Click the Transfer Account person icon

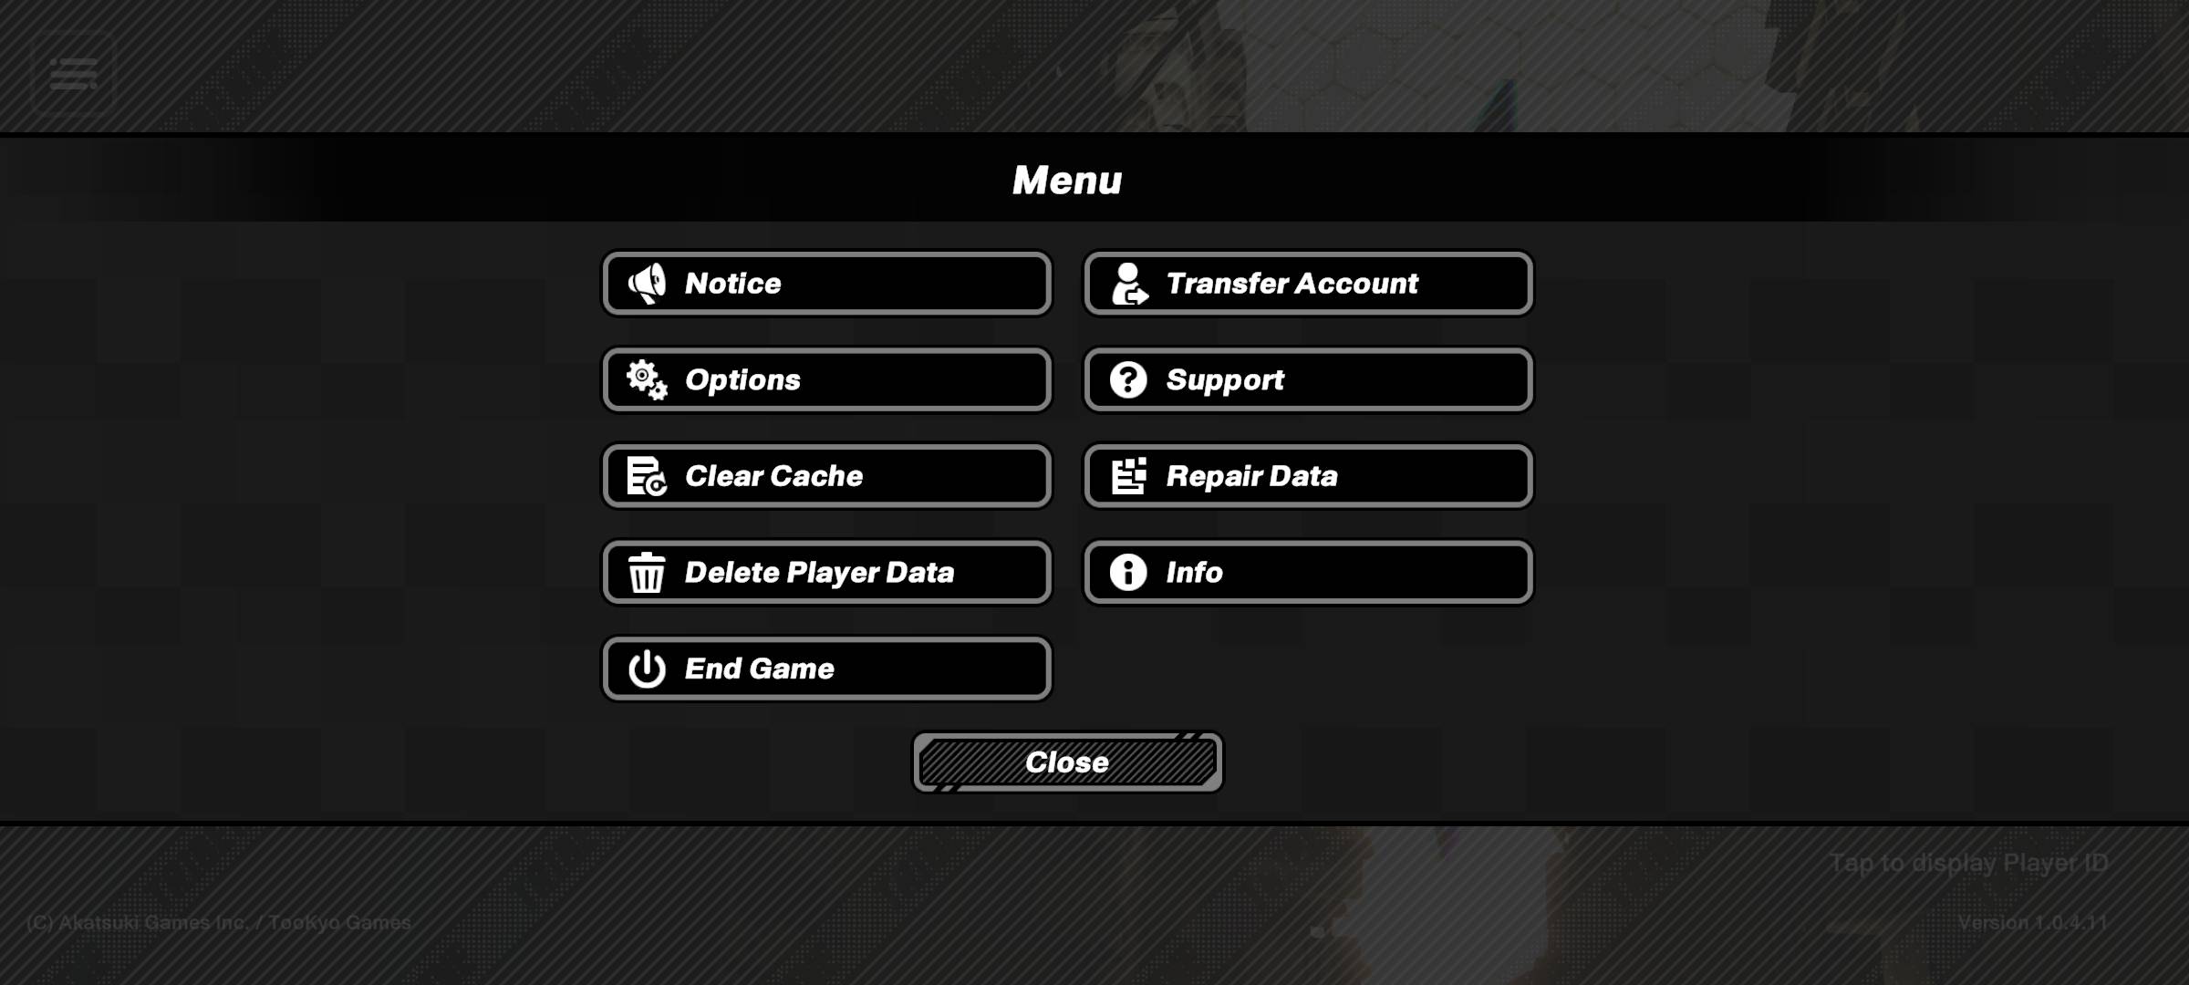coord(1128,284)
